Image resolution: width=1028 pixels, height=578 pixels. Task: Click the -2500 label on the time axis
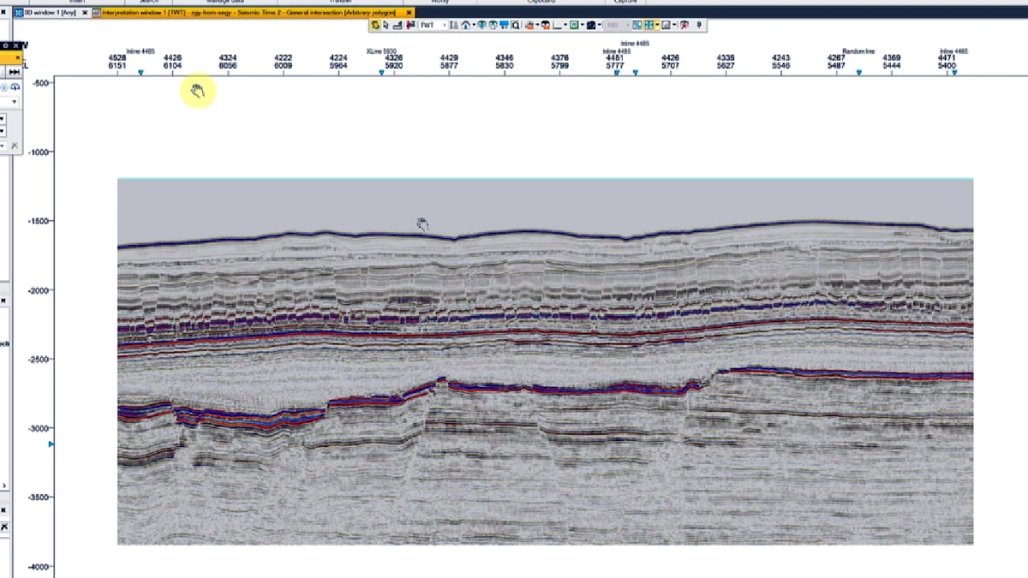[x=39, y=360]
